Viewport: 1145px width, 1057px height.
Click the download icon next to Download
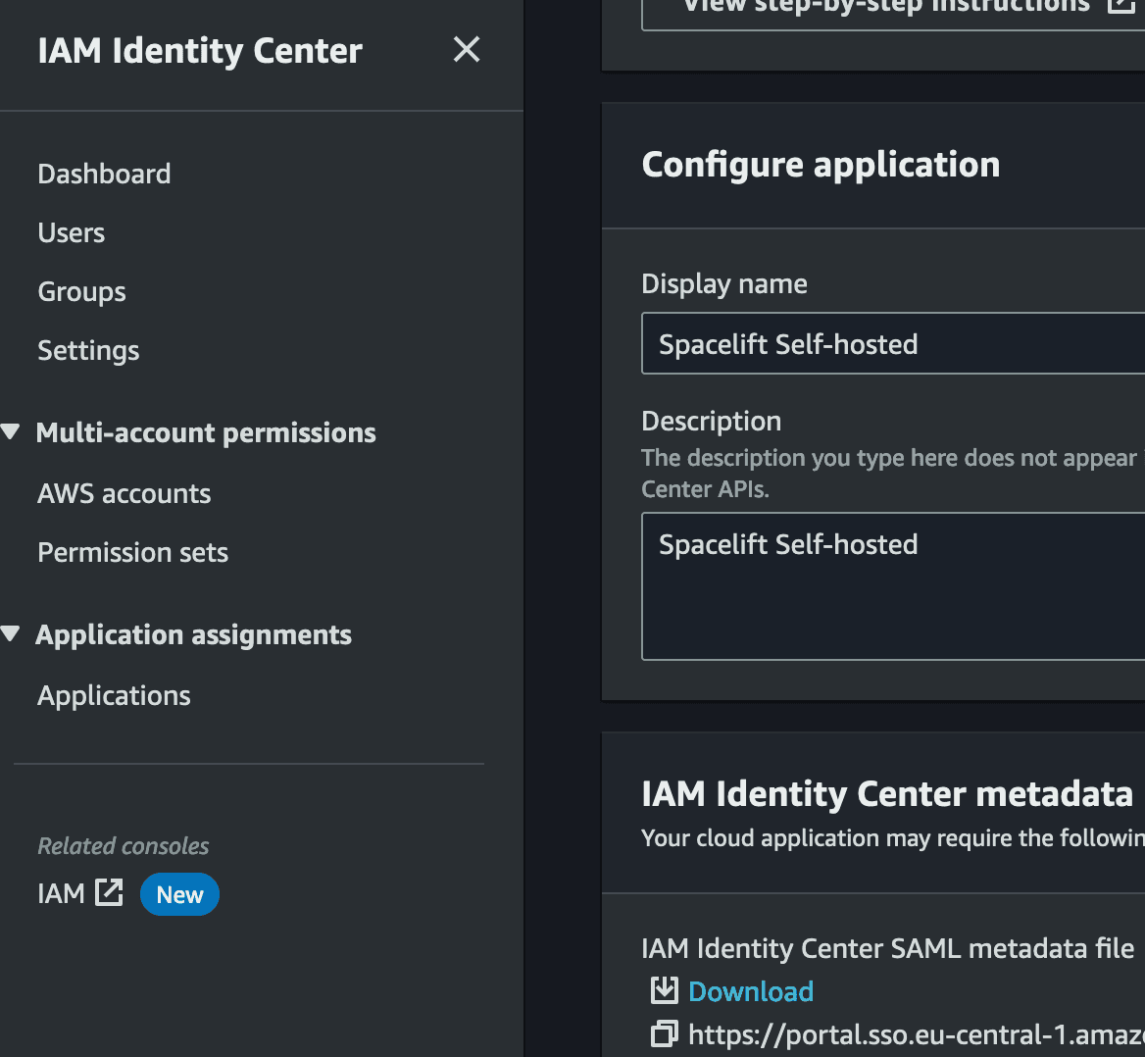click(x=665, y=990)
